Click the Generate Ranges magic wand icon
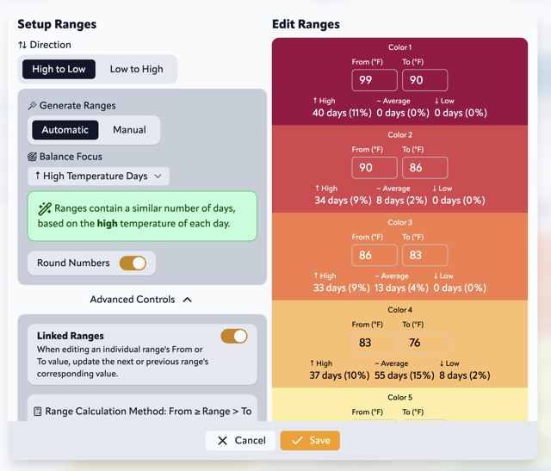Viewport: 551px width, 471px height. [32, 106]
